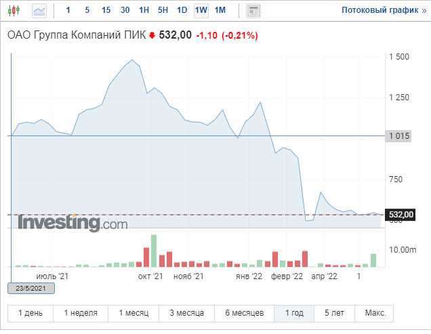Open the Потоковый график link
Viewport: 431px width, 334px height.
click(384, 10)
